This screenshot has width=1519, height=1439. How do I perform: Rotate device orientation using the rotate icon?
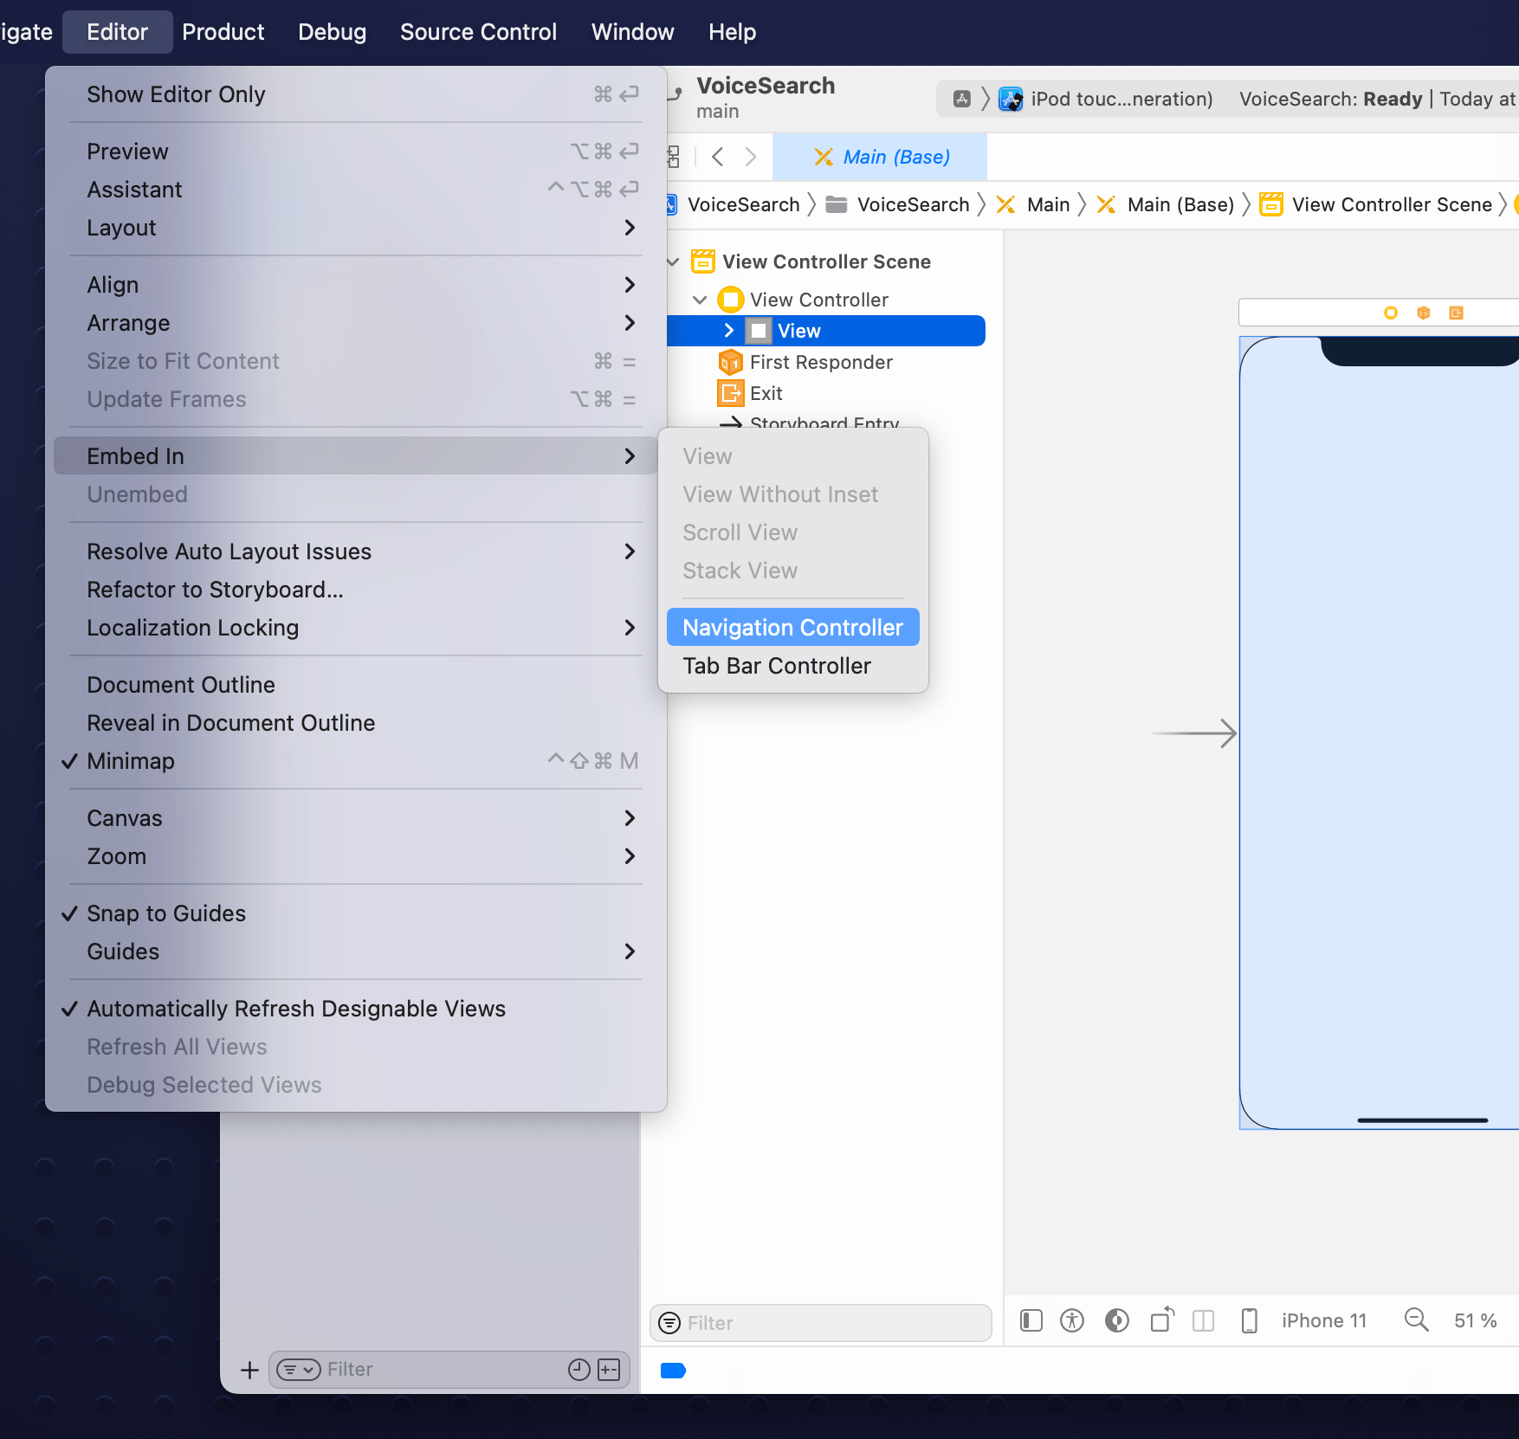pyautogui.click(x=1161, y=1320)
